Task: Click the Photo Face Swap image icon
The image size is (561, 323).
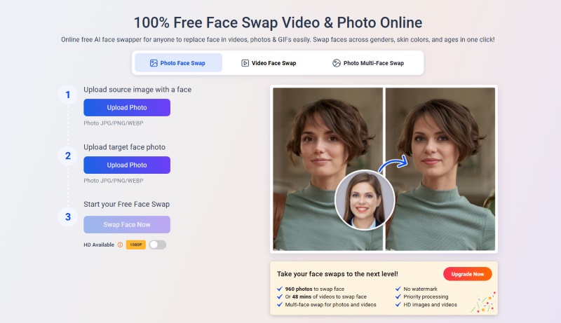Action: [154, 63]
